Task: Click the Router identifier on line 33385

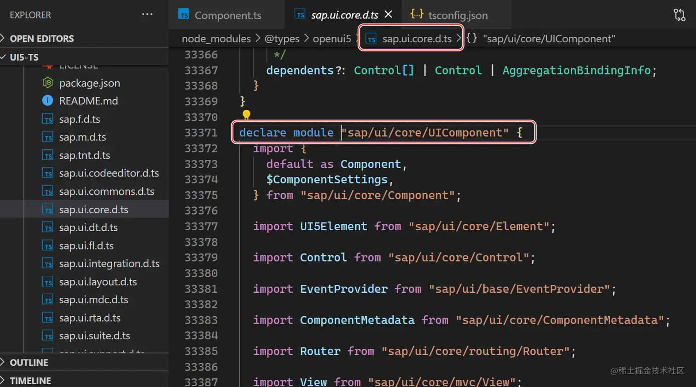Action: 320,352
